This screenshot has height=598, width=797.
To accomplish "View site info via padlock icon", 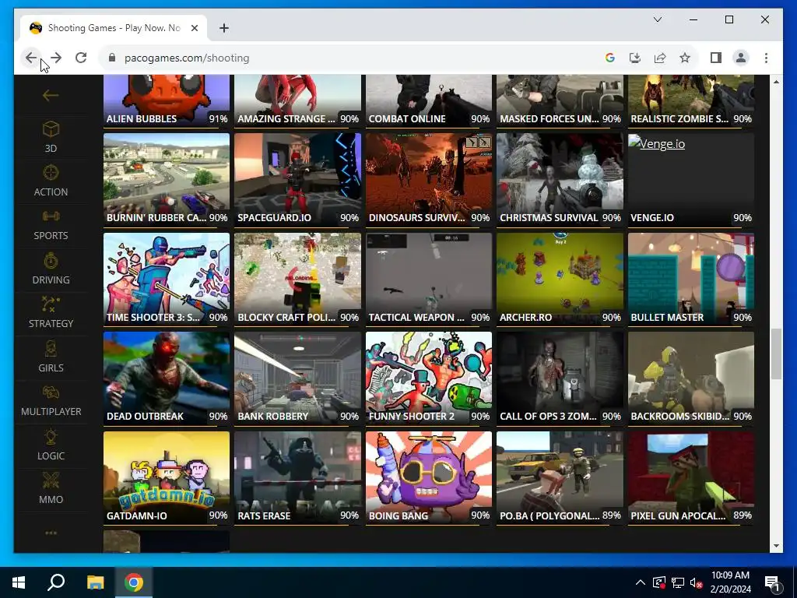I will (112, 58).
